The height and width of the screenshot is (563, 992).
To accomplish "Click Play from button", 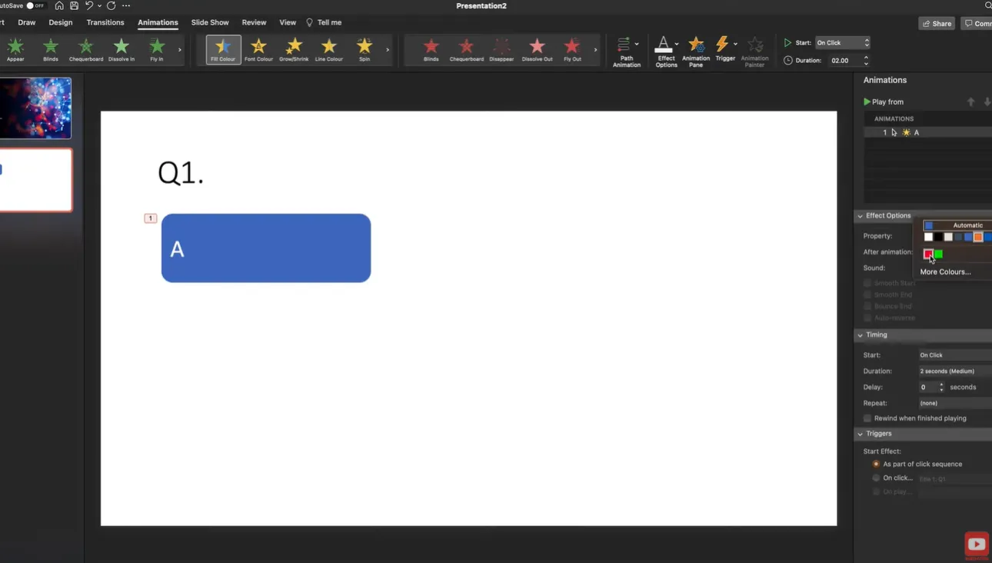I will 883,102.
